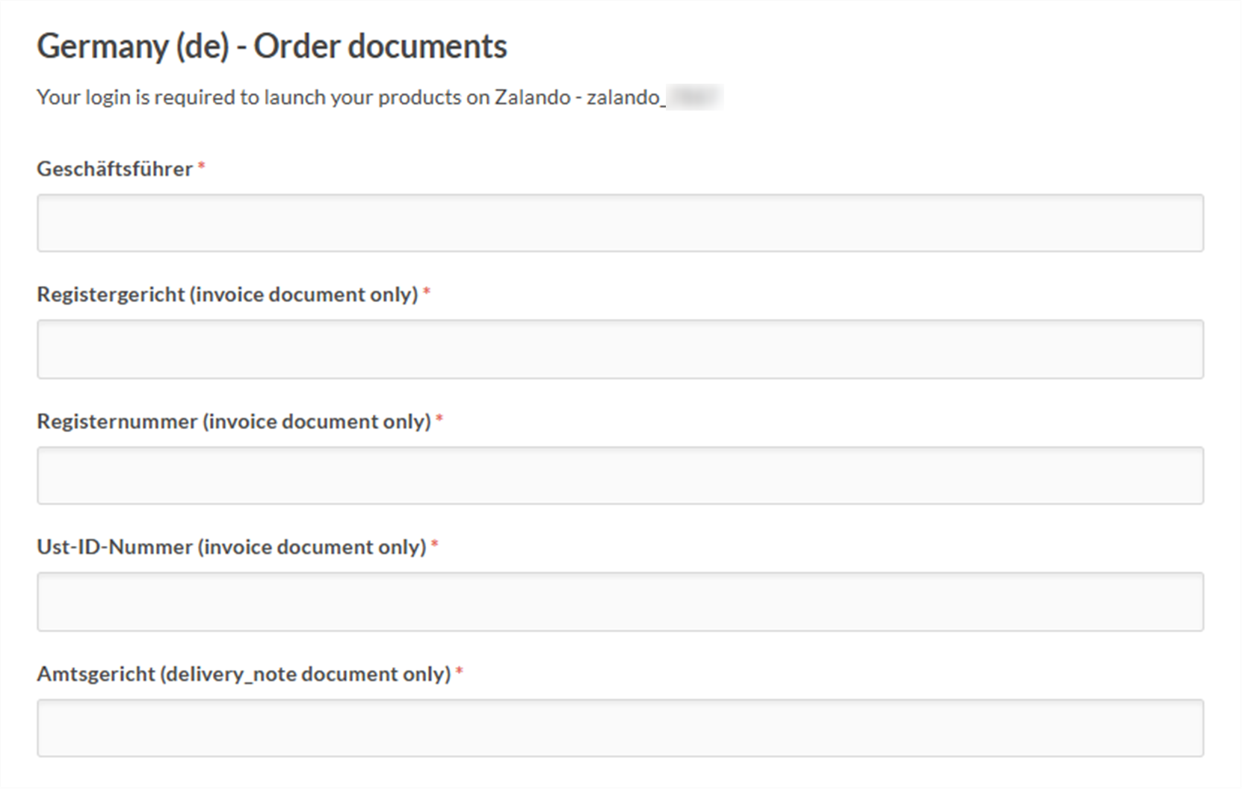Image resolution: width=1242 pixels, height=789 pixels.
Task: Click the Registergericht (invoice document only) label
Action: click(228, 294)
